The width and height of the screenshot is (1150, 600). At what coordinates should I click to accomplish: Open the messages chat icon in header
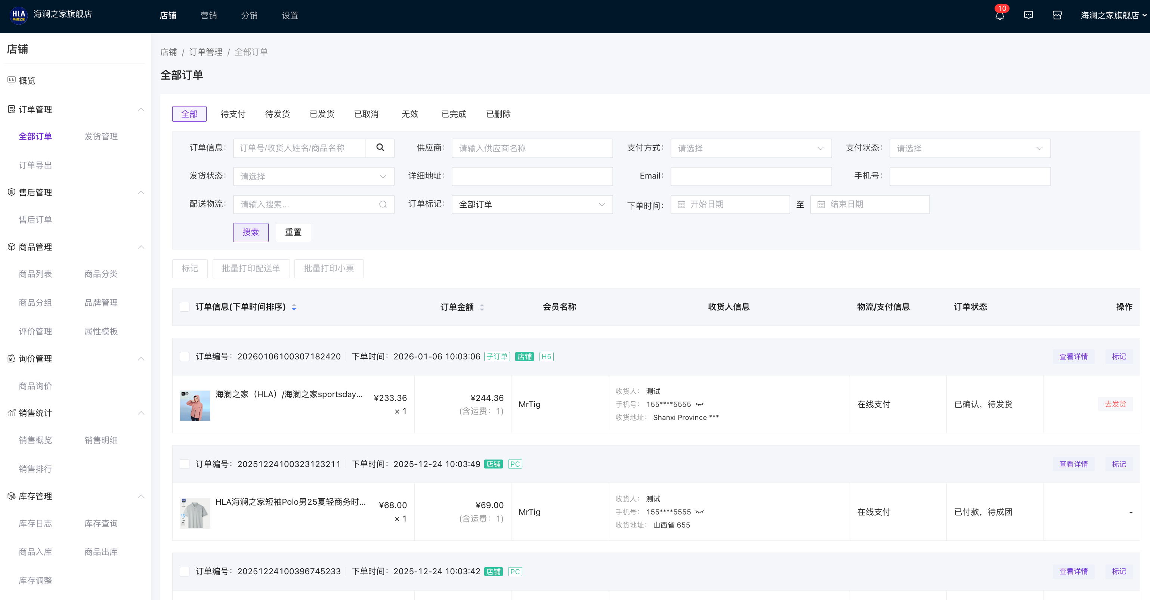(1028, 16)
